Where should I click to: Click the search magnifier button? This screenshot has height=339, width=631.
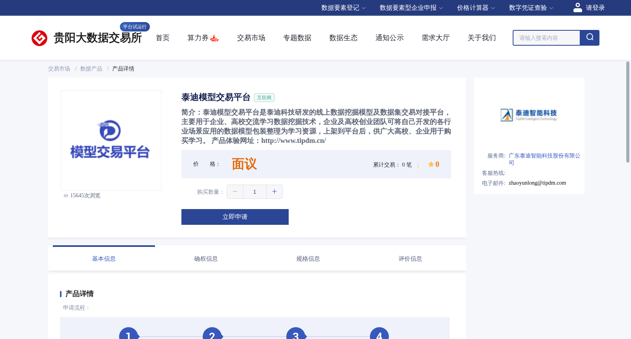(590, 38)
